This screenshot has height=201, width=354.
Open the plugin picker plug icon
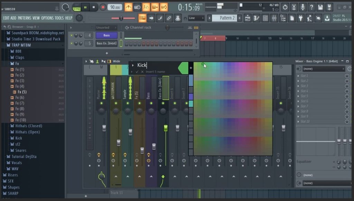(x=300, y=18)
